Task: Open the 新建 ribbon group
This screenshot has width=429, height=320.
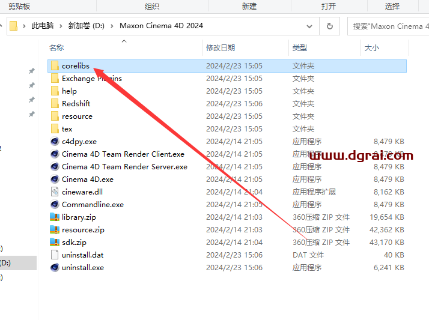Action: pos(249,6)
